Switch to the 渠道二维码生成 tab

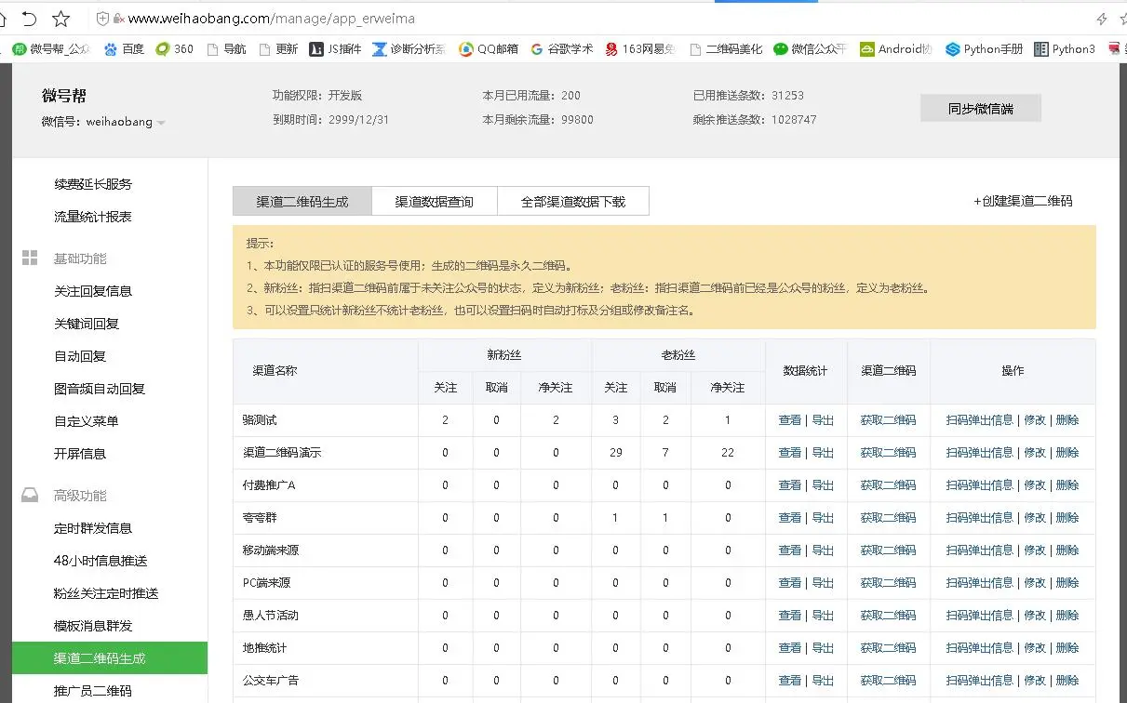pos(302,201)
